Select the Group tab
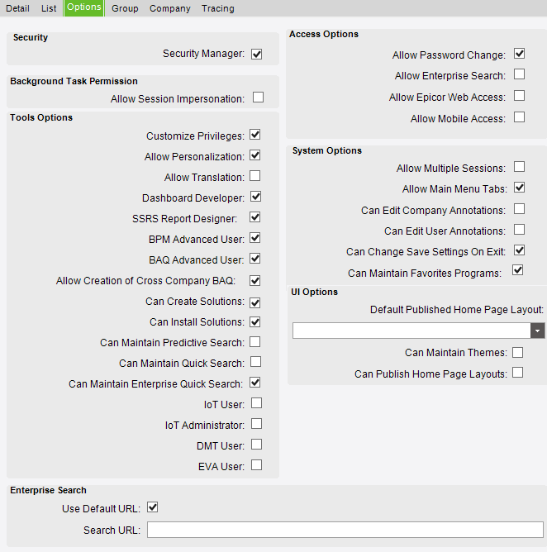Screen dimensions: 547x552 [x=125, y=8]
